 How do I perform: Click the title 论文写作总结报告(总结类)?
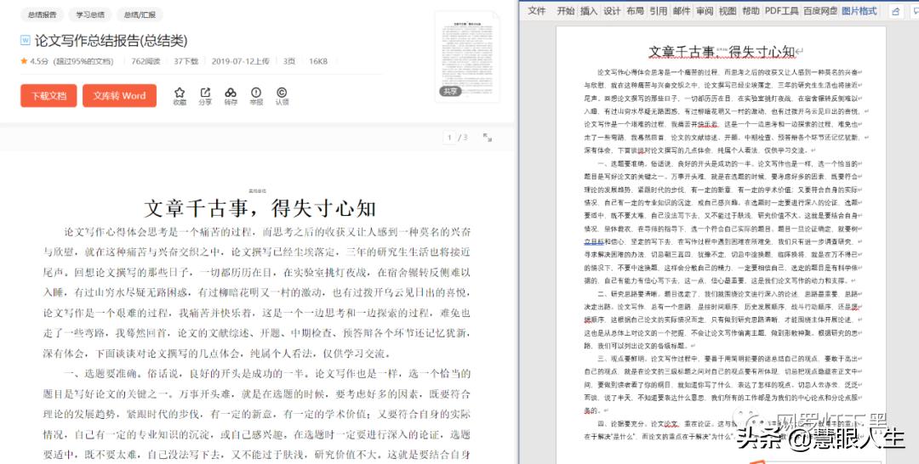(x=111, y=41)
